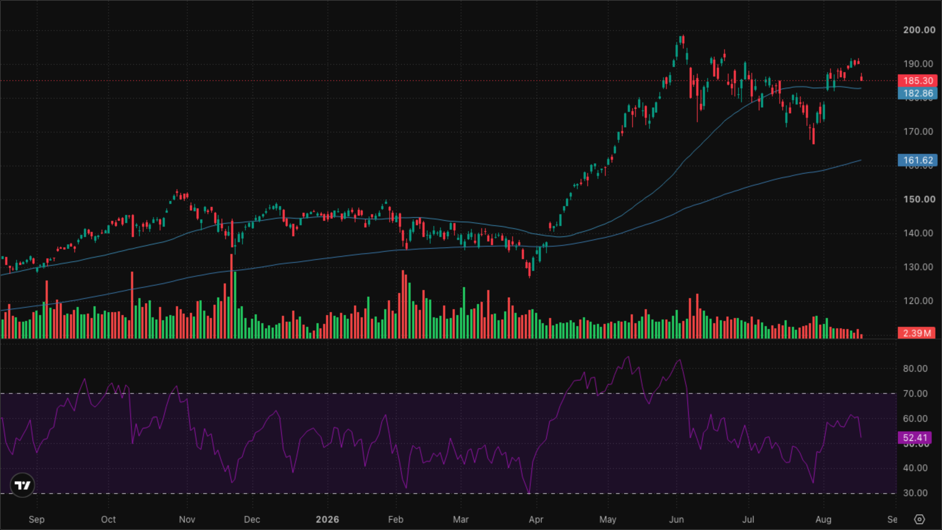The height and width of the screenshot is (530, 942).
Task: Click the TradingView logo button
Action: pos(22,485)
